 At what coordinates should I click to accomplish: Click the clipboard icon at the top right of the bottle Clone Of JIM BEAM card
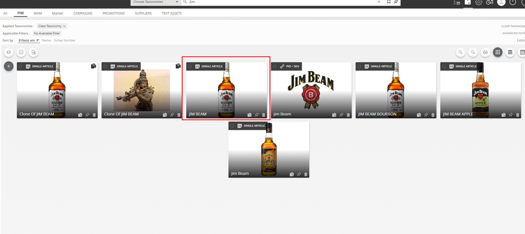(x=94, y=66)
